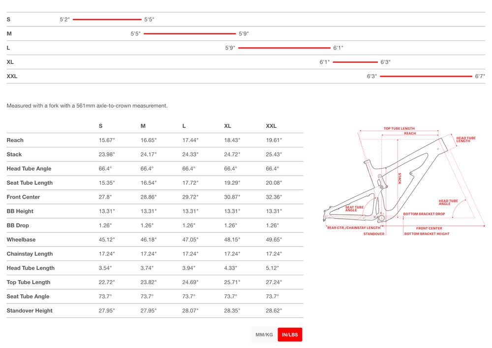
Task: Click the FRONT CENTER label on the diagram
Action: coord(429,228)
